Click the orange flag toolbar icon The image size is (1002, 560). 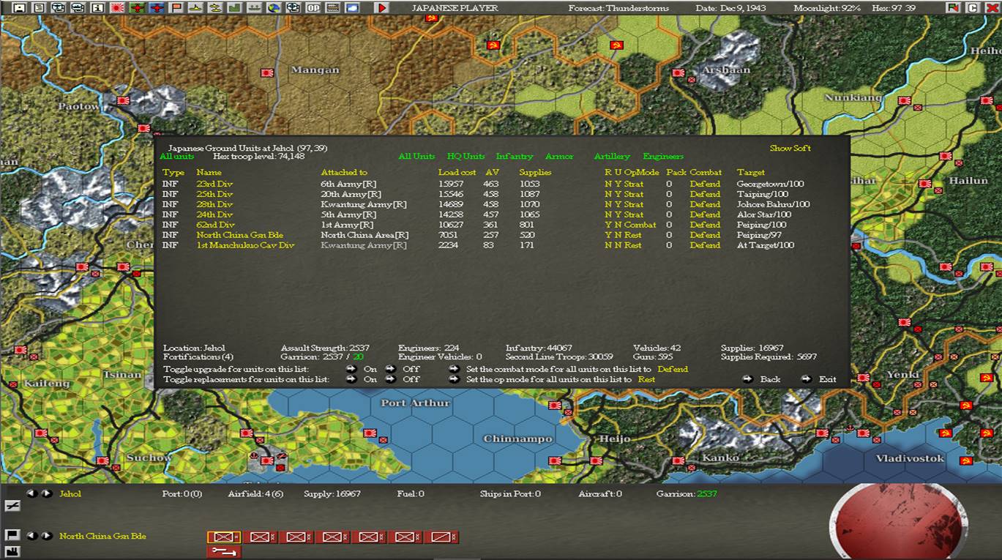176,8
